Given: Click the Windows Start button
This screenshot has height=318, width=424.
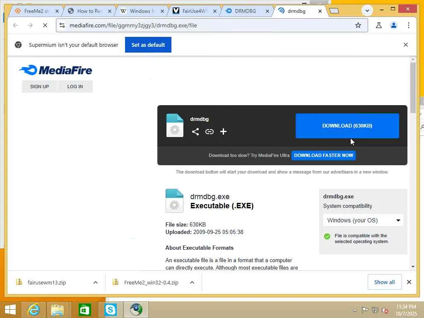Looking at the screenshot, I should pyautogui.click(x=10, y=310).
